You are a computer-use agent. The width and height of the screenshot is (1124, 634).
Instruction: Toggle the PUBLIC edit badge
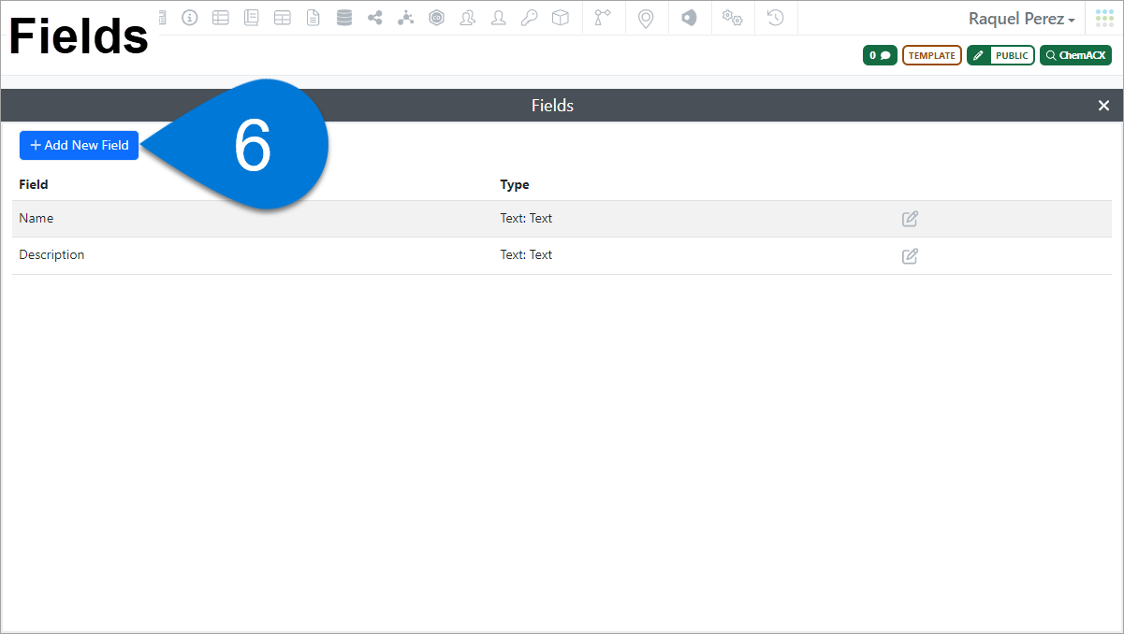[x=1000, y=56]
